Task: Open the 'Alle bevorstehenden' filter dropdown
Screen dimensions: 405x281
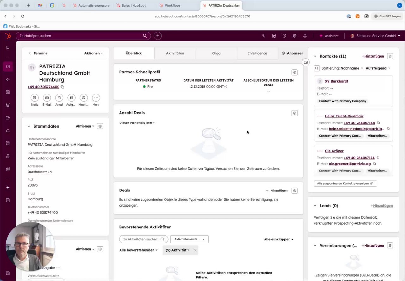Action: (x=138, y=250)
